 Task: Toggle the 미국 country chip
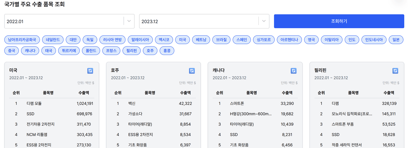pyautogui.click(x=183, y=40)
